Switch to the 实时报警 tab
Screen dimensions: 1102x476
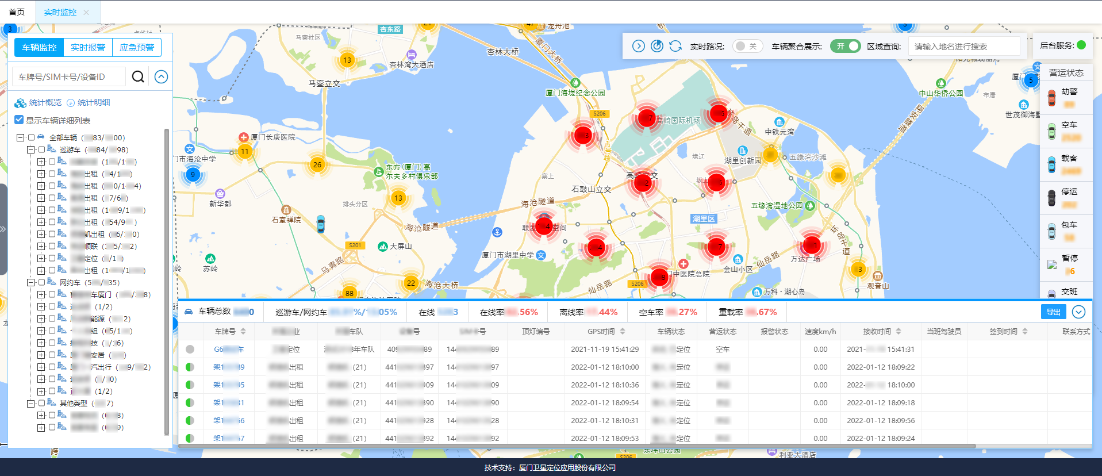click(x=88, y=47)
